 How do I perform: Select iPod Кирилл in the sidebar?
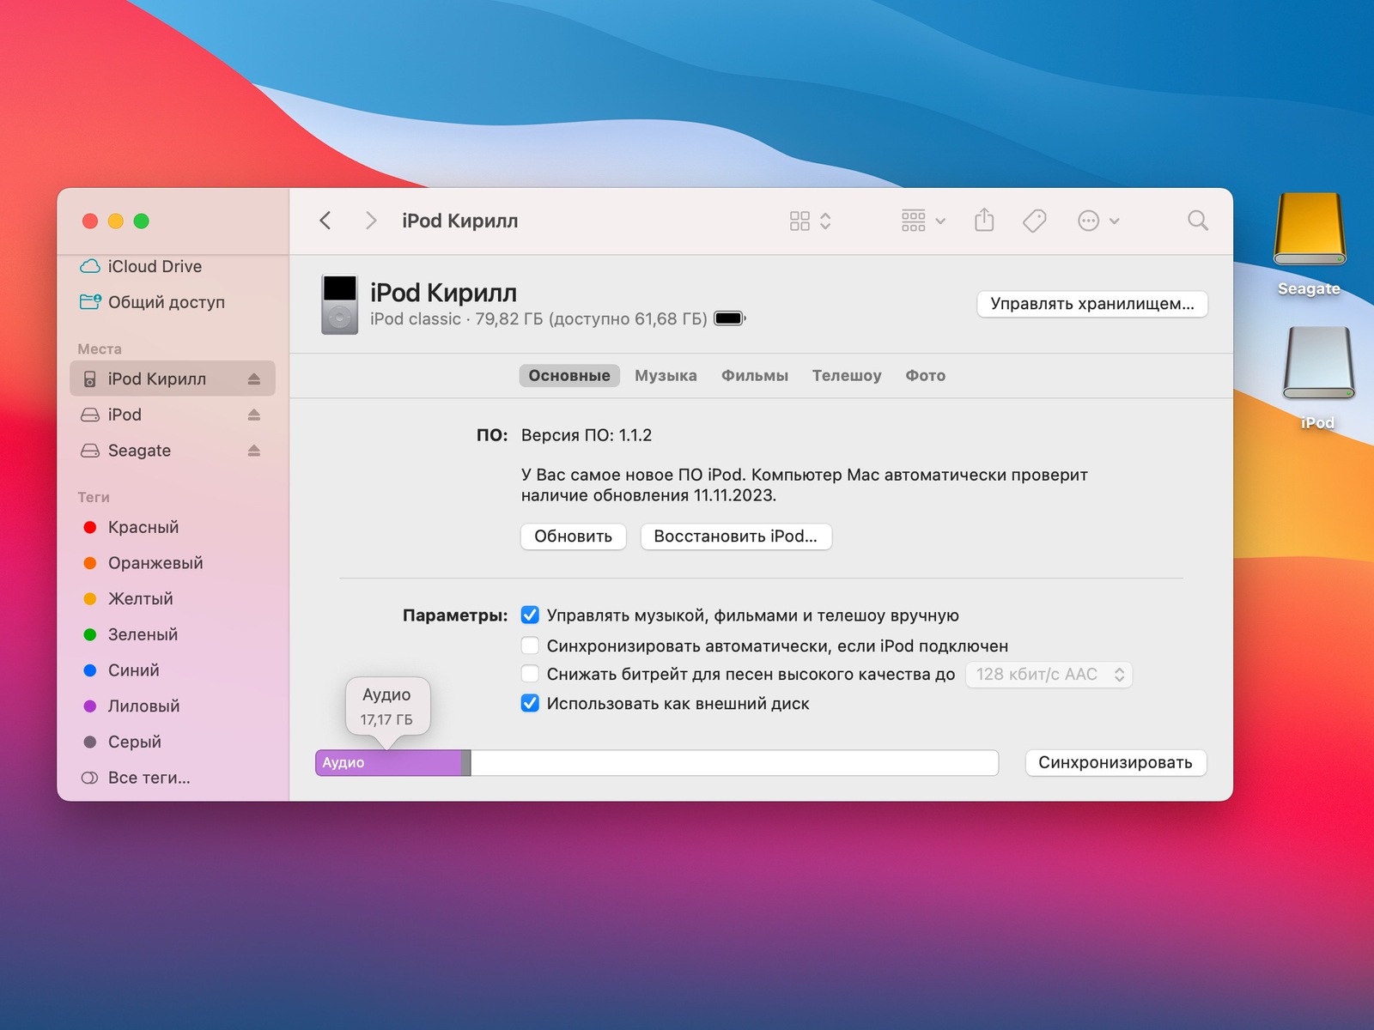(172, 379)
